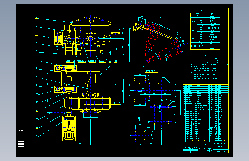
Task: Select callout number 6 label
Action: click(36, 60)
